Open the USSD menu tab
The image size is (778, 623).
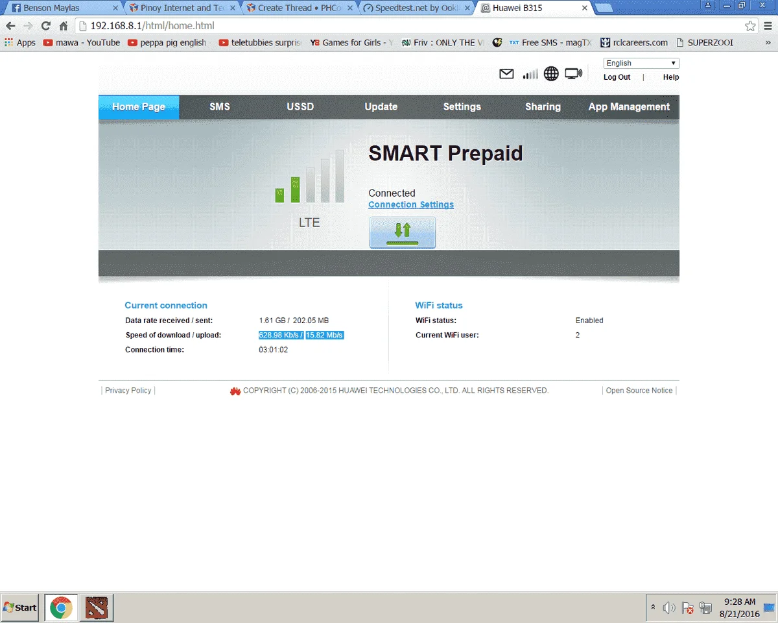coord(300,107)
